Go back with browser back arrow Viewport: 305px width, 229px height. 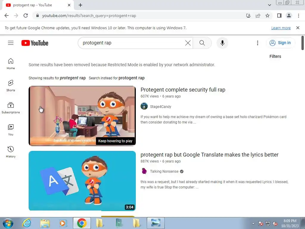tap(7, 16)
